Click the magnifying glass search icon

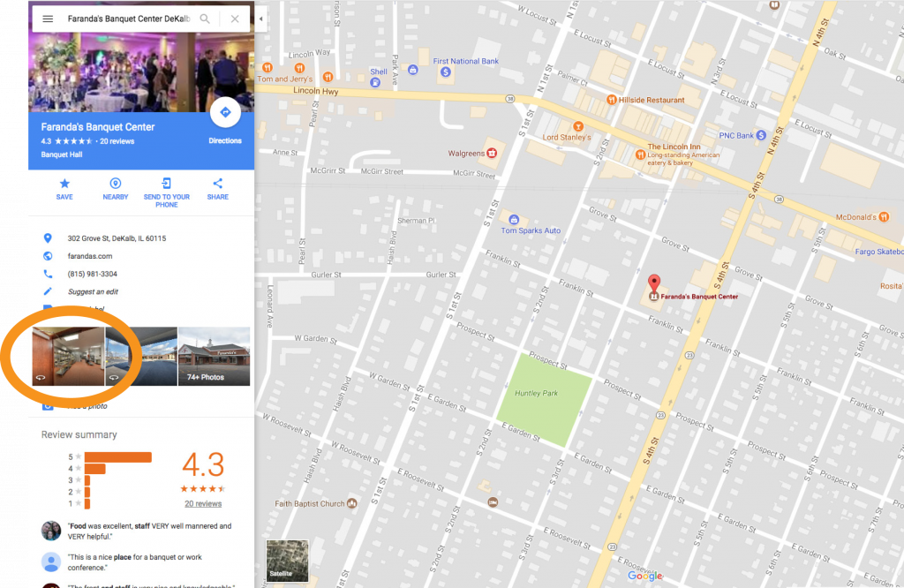205,19
